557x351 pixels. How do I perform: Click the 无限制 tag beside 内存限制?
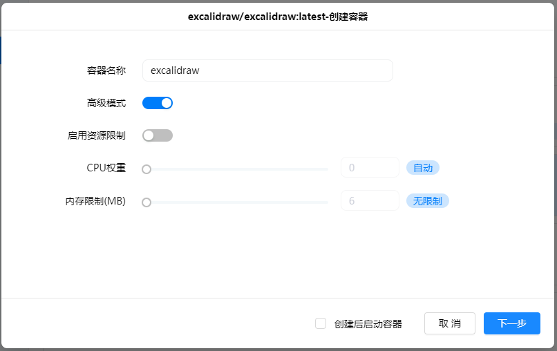click(x=428, y=201)
